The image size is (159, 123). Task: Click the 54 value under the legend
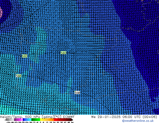pos(72,122)
